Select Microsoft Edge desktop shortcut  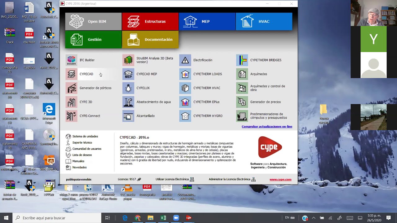[x=49, y=114]
